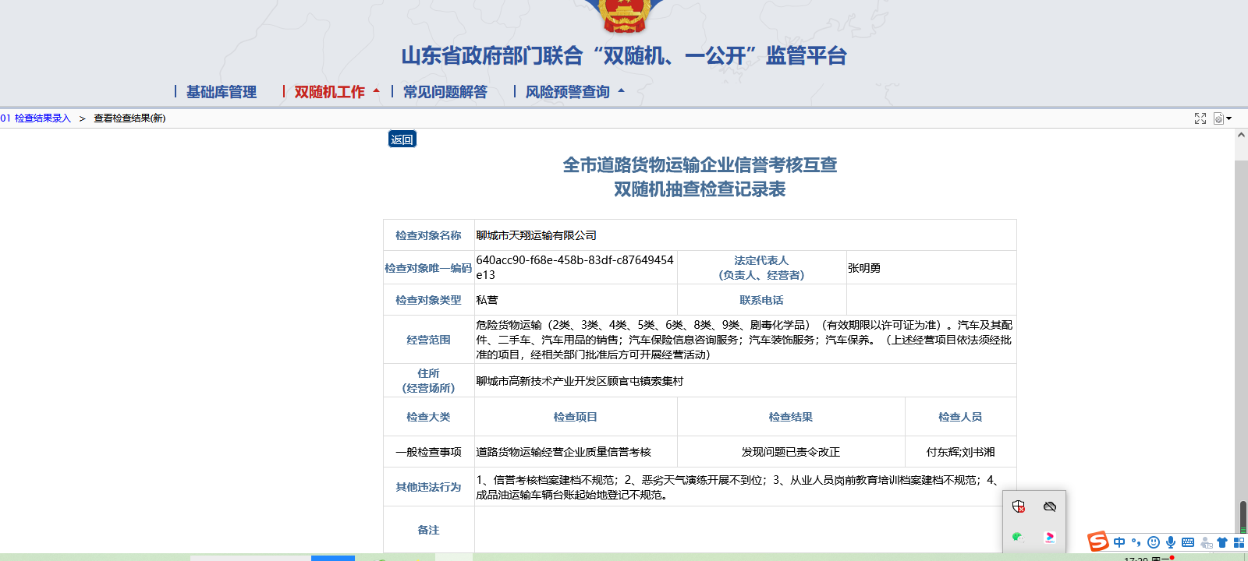Click the 返回 back button
This screenshot has width=1248, height=561.
coord(402,139)
